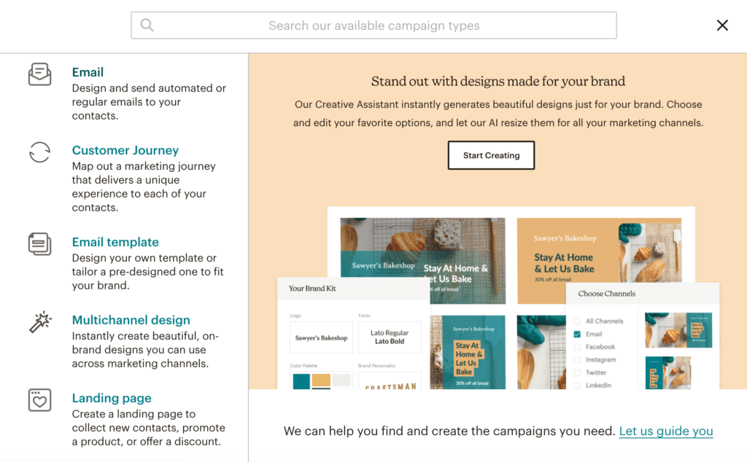Viewport: 747px width, 462px height.
Task: Check the All Channels checkbox
Action: point(577,321)
